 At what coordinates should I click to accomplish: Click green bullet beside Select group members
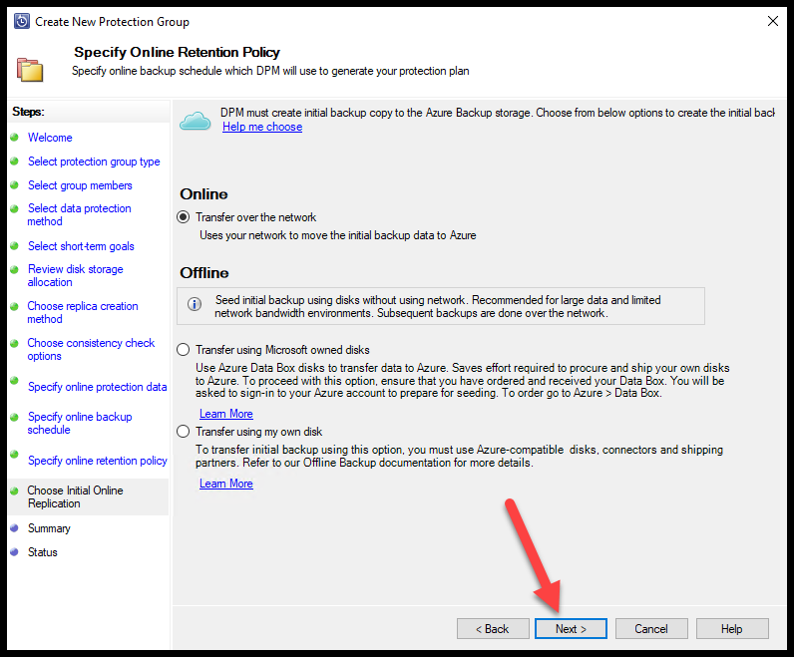coord(14,185)
